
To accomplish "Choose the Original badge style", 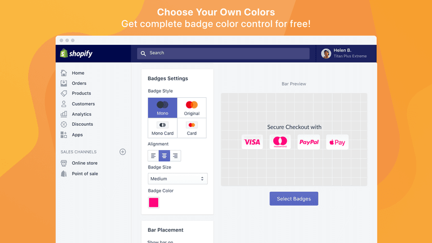I will tap(192, 107).
